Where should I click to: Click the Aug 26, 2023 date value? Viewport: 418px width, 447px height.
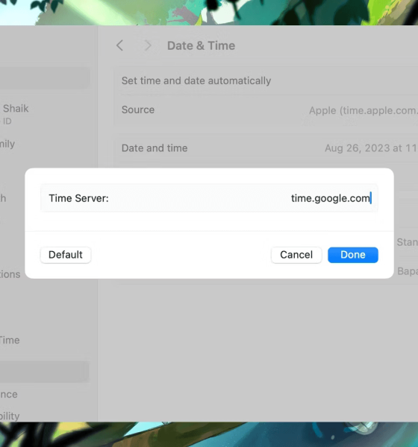pos(371,148)
